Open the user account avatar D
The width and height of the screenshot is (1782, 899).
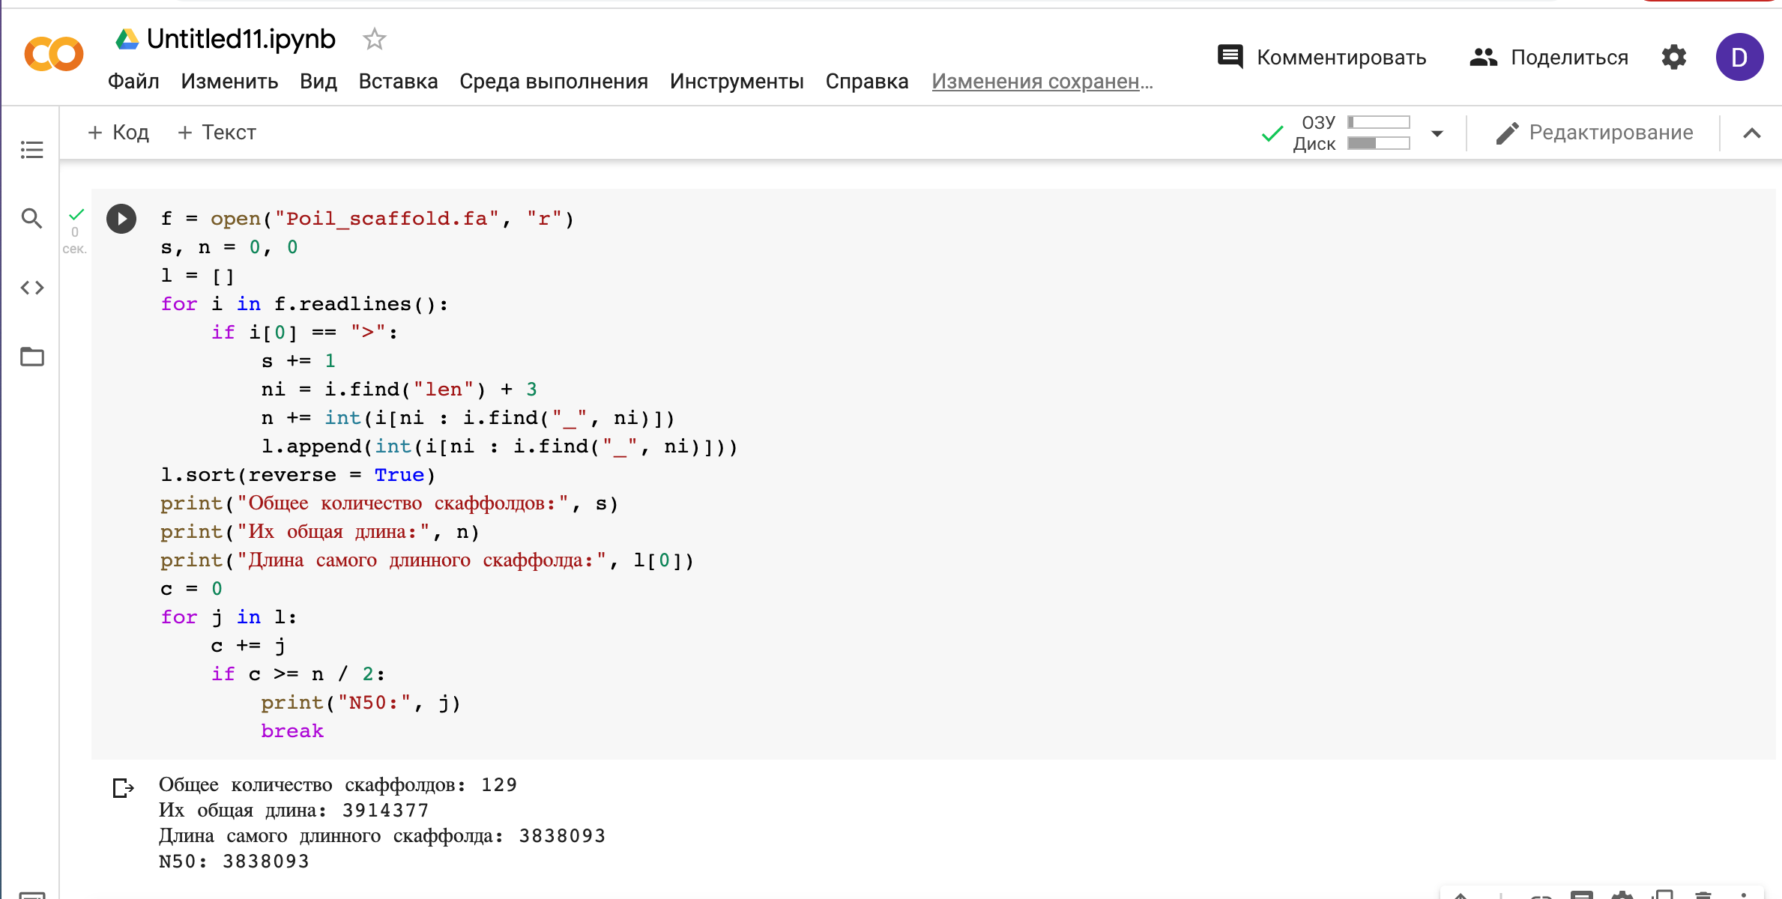coord(1739,57)
